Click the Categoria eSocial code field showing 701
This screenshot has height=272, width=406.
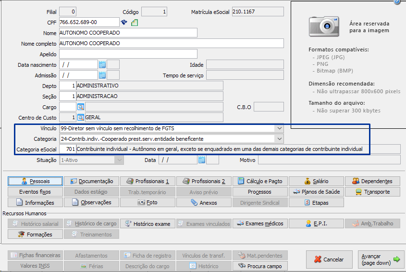point(68,149)
